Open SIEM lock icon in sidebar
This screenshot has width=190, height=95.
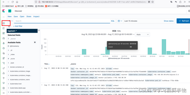tap(4, 73)
